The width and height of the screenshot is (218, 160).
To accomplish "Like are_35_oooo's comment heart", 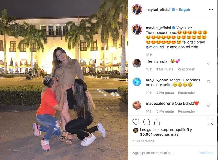I will coord(208,81).
